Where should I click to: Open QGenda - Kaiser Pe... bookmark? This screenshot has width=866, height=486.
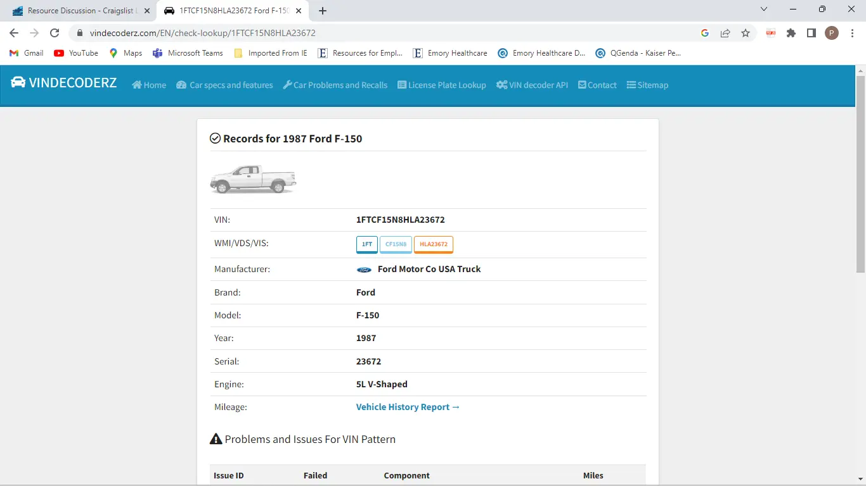coord(638,53)
